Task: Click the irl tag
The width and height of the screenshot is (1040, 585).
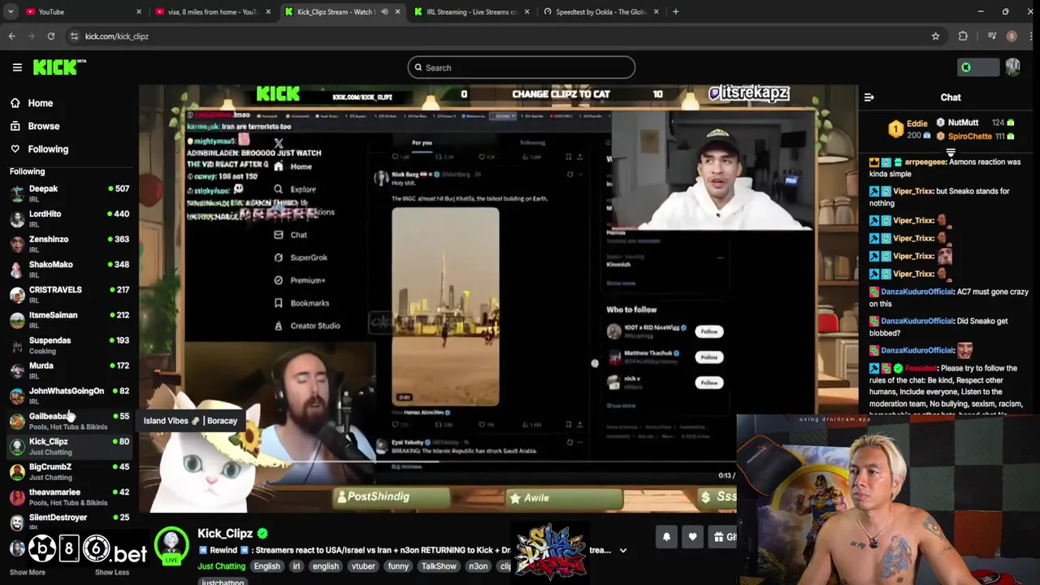Action: (297, 566)
